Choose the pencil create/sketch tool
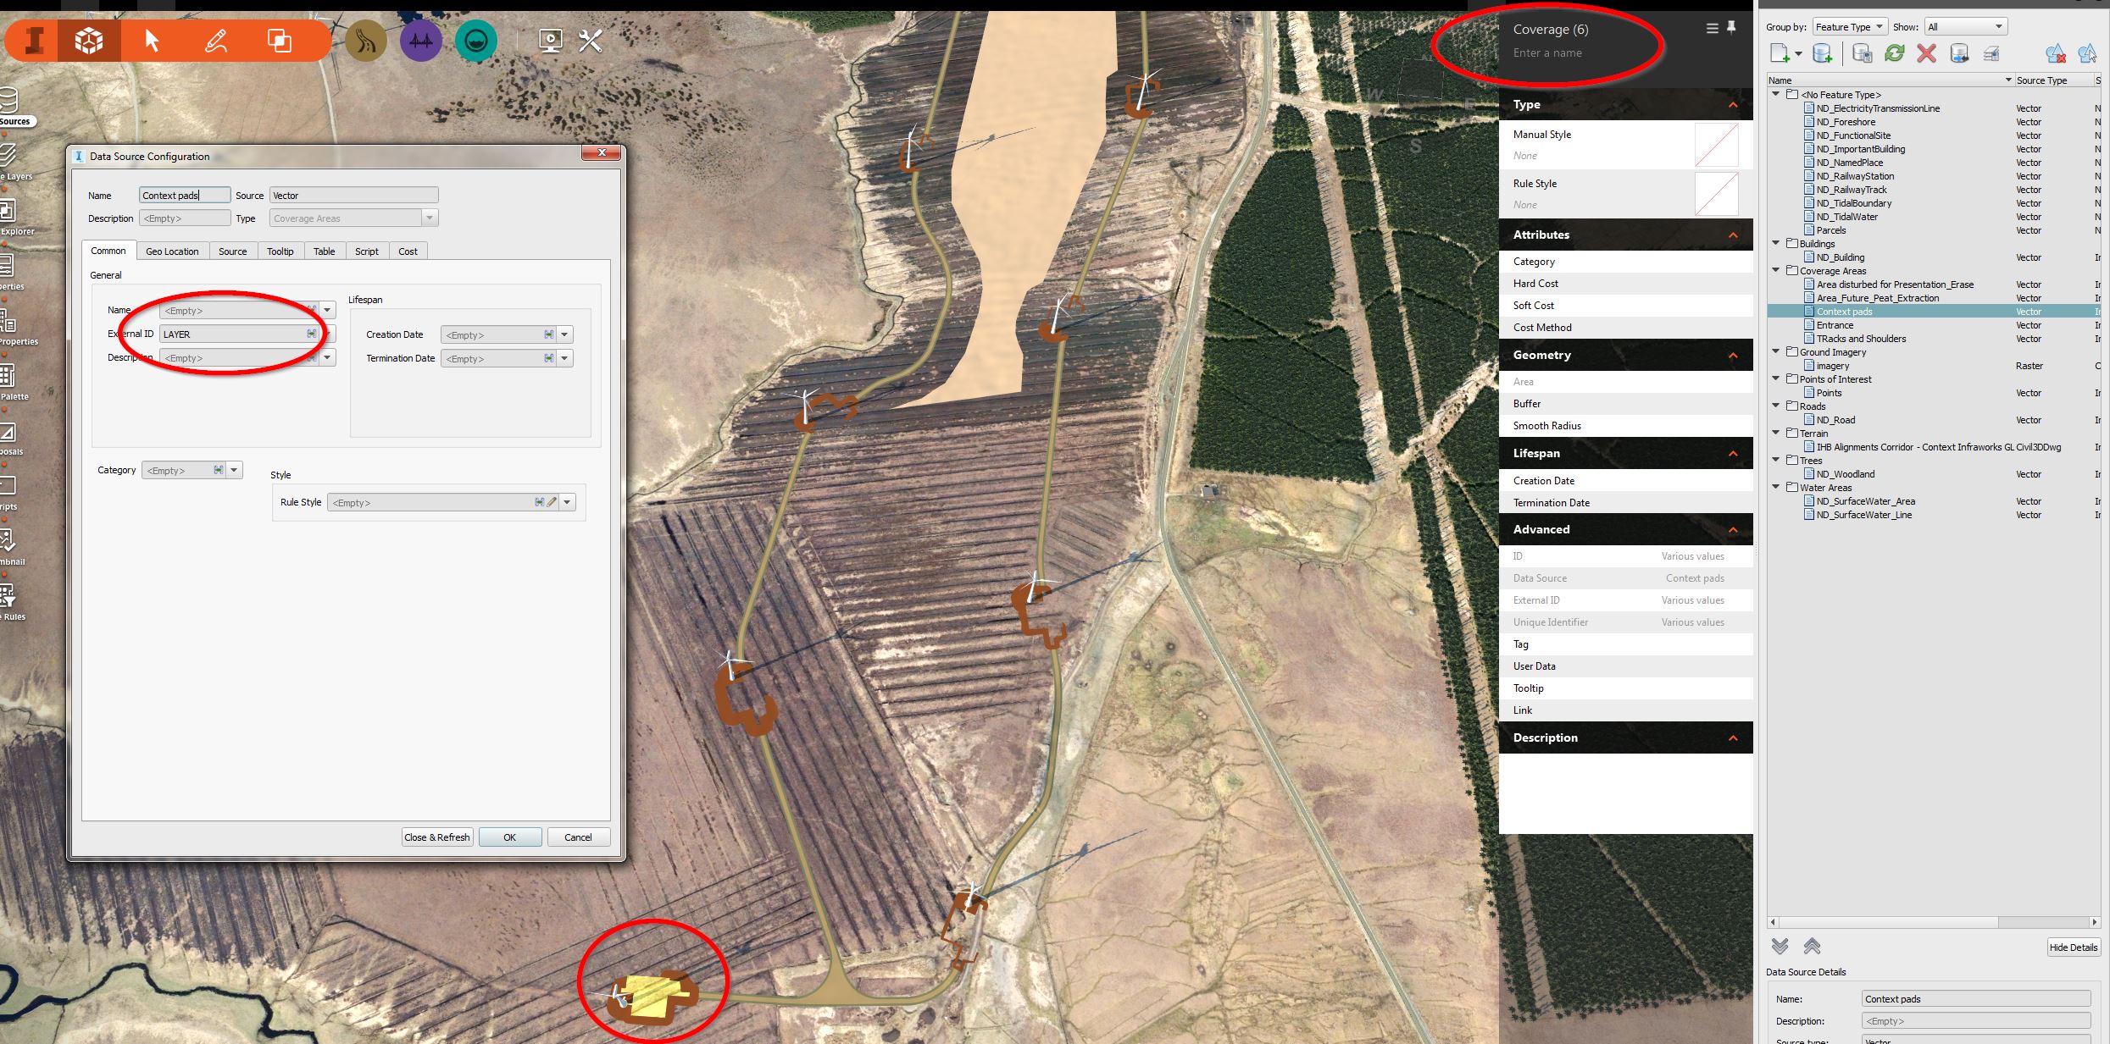The height and width of the screenshot is (1044, 2110). pos(215,40)
